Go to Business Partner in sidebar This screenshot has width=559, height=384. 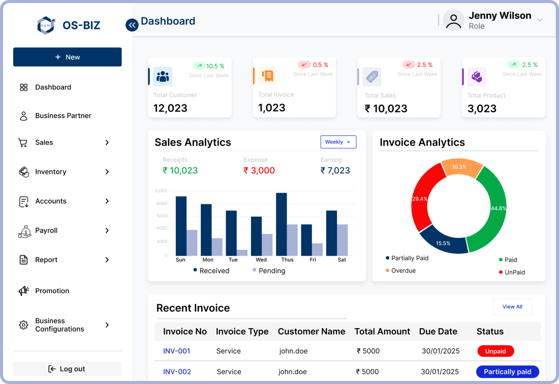63,116
